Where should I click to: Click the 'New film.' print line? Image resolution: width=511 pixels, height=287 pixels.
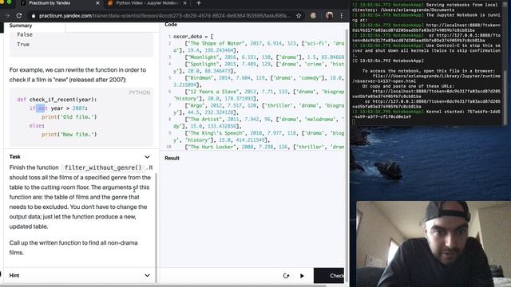pyautogui.click(x=69, y=134)
